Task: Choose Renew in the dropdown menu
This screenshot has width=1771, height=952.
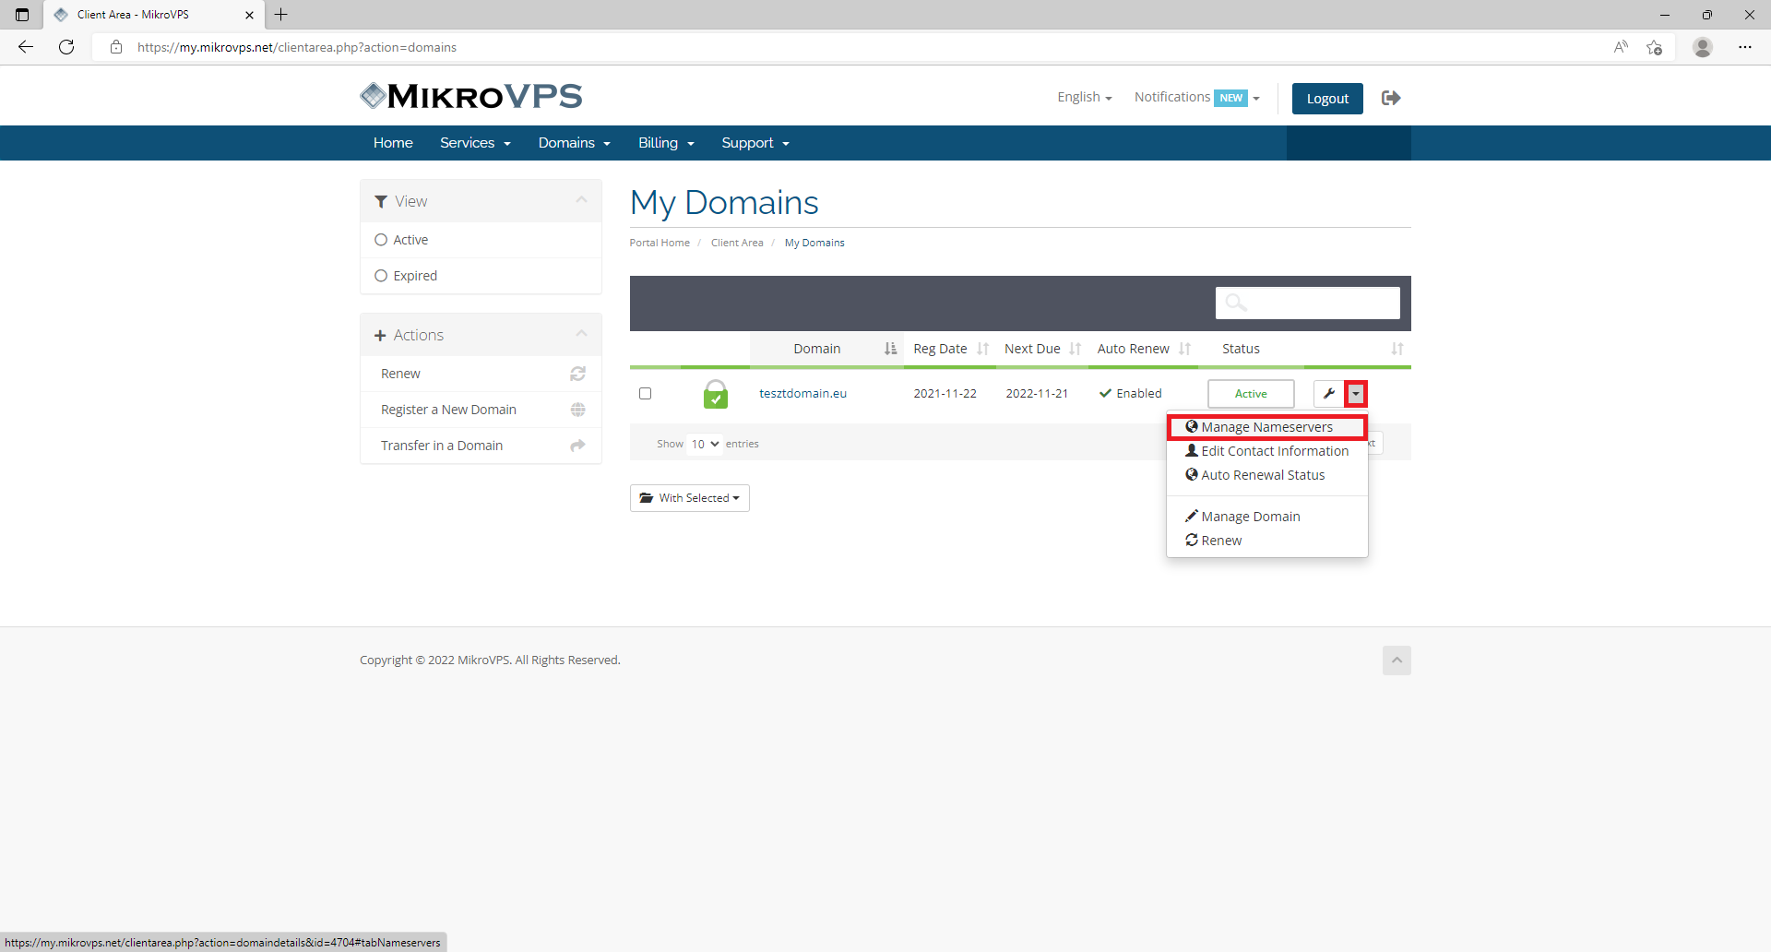Action: pyautogui.click(x=1266, y=541)
